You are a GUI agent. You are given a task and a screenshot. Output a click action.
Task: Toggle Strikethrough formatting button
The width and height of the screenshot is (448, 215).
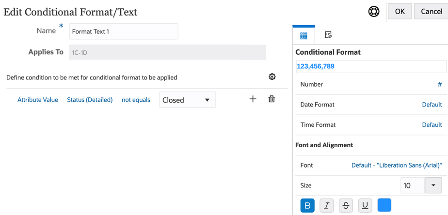pyautogui.click(x=346, y=205)
